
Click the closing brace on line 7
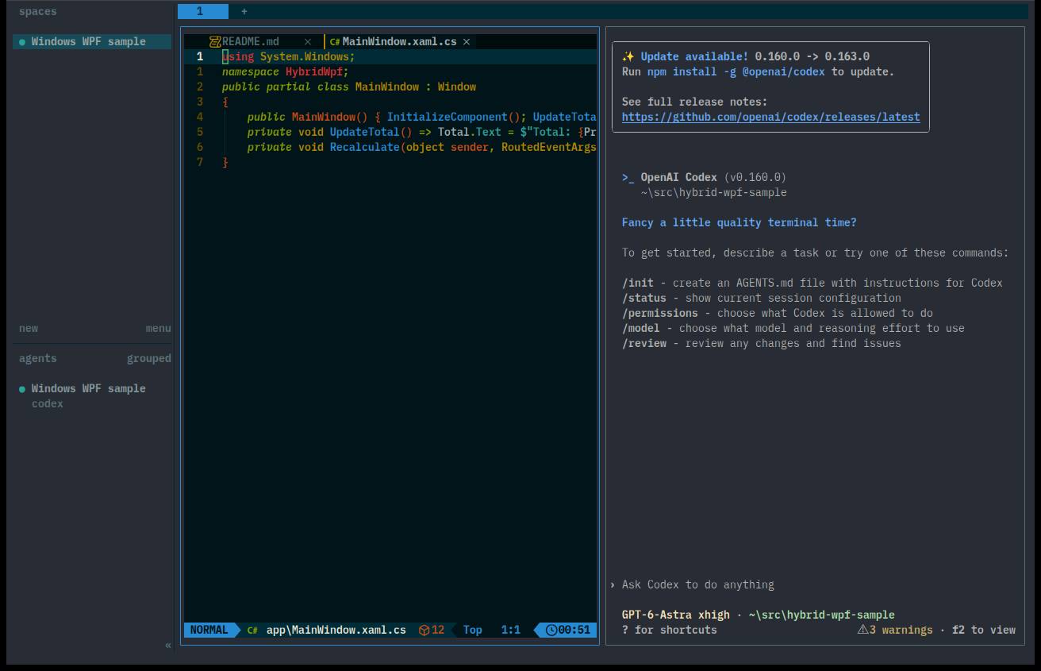[225, 162]
